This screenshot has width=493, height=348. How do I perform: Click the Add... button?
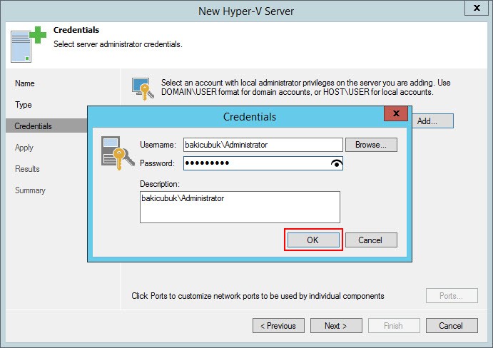[x=433, y=121]
